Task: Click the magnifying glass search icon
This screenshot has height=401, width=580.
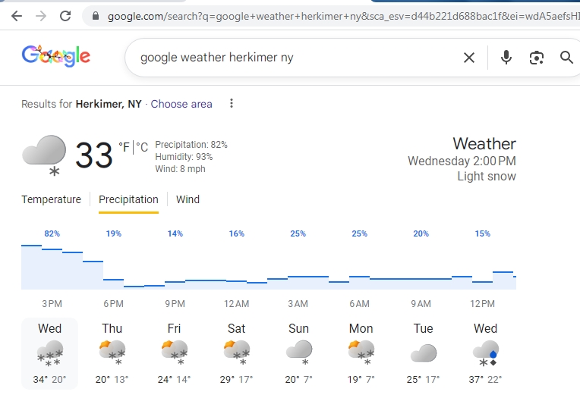Action: (566, 58)
